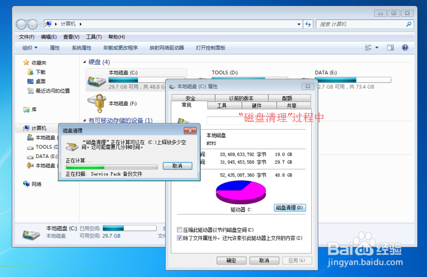Click the refresh icon beside address bar
The width and height of the screenshot is (427, 277).
308,24
